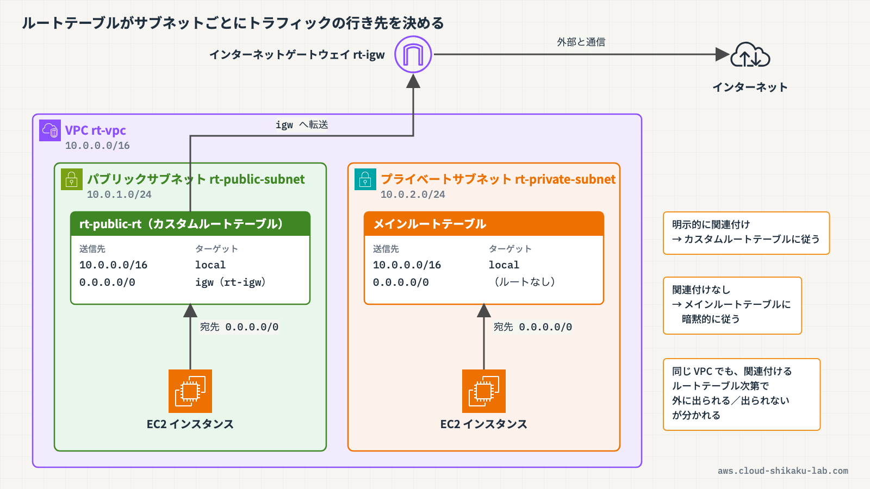The height and width of the screenshot is (489, 870).
Task: Click the 関連付けなし note box
Action: pos(732,305)
